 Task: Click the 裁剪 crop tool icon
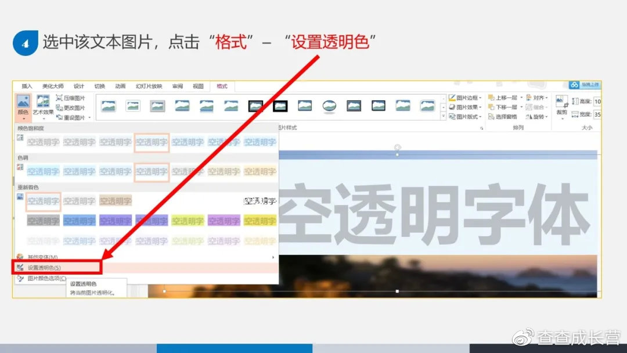click(x=561, y=102)
